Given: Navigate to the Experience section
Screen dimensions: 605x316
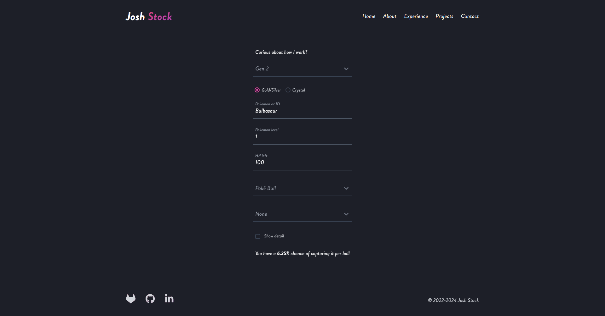Looking at the screenshot, I should pos(416,16).
